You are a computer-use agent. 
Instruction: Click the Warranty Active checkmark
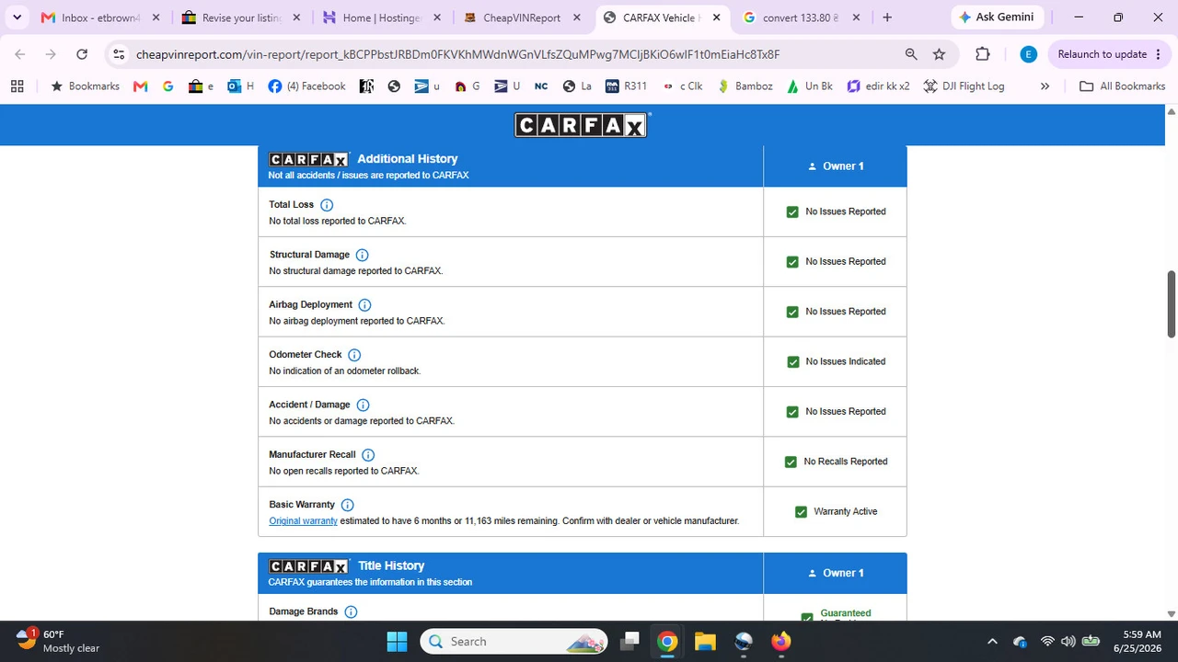click(801, 512)
